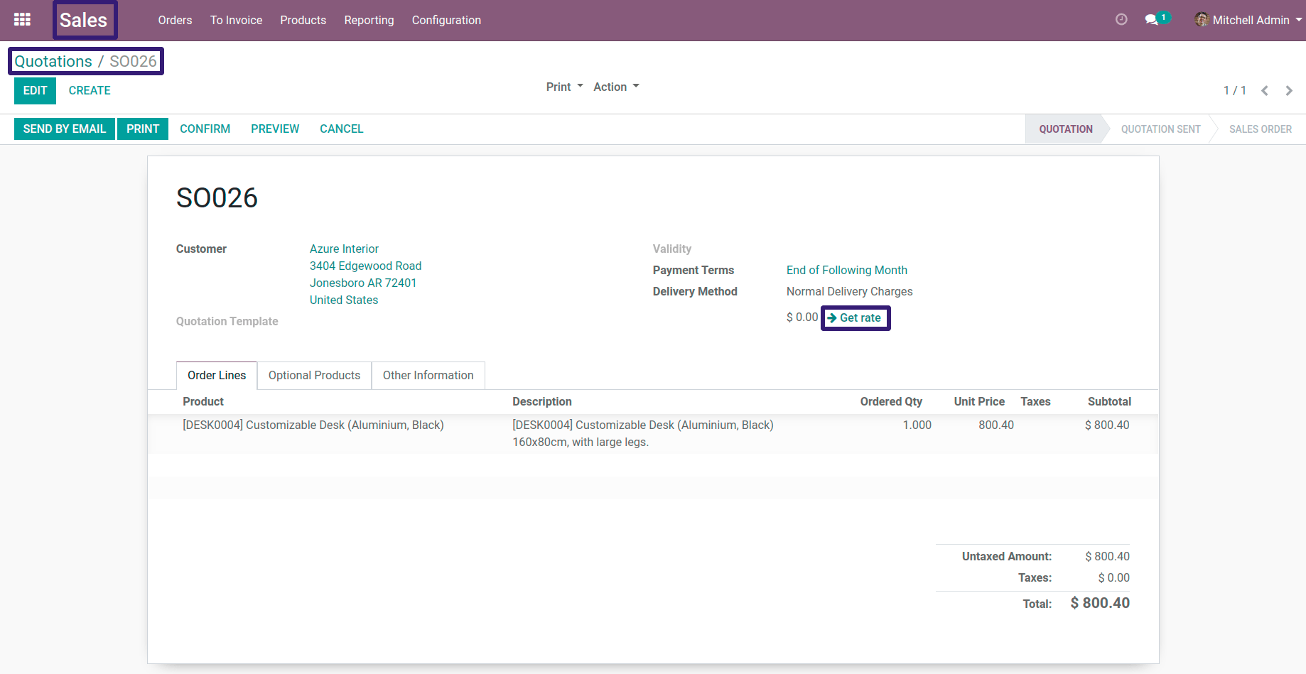Click the description text '160x80cm, with large legs.'
The image size is (1306, 674).
click(581, 442)
